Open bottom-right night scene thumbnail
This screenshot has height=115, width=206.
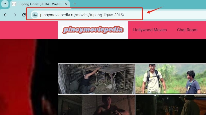tap(170, 105)
